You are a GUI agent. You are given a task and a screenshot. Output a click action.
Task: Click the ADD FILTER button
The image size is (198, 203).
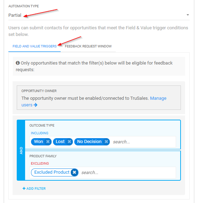(x=34, y=188)
